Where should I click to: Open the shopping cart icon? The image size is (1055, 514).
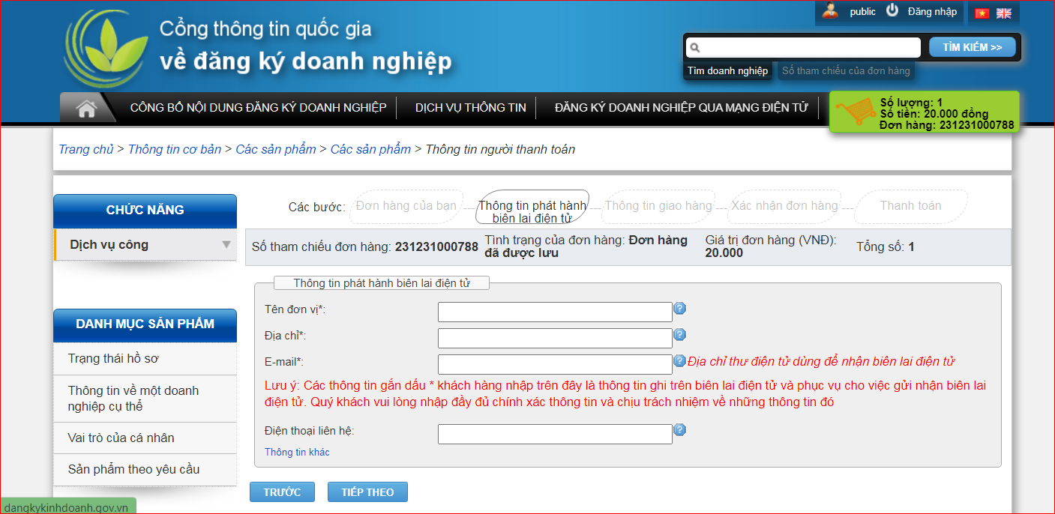854,113
